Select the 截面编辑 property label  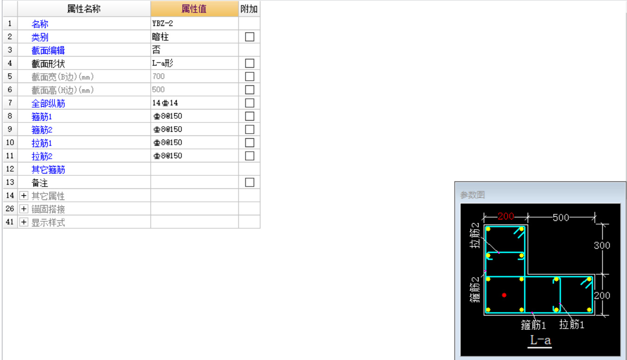(x=48, y=51)
